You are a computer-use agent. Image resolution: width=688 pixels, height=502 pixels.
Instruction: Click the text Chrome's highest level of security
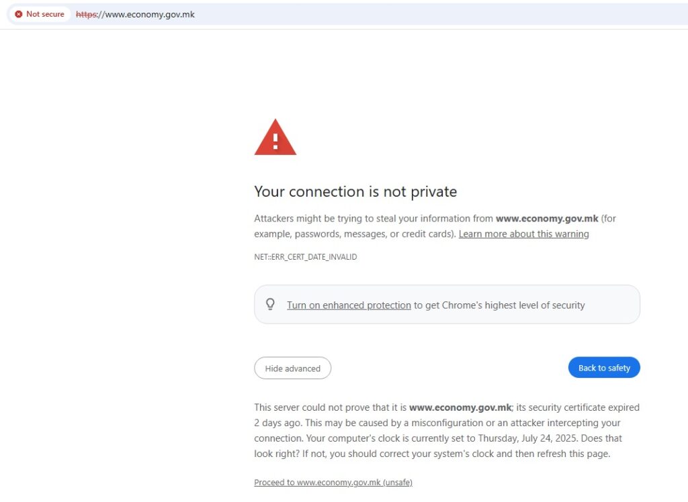[x=513, y=305]
